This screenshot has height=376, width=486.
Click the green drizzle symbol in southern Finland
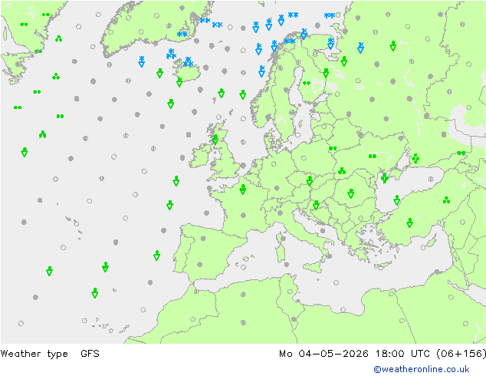point(307,83)
